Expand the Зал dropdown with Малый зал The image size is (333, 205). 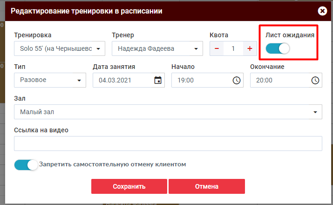point(168,112)
